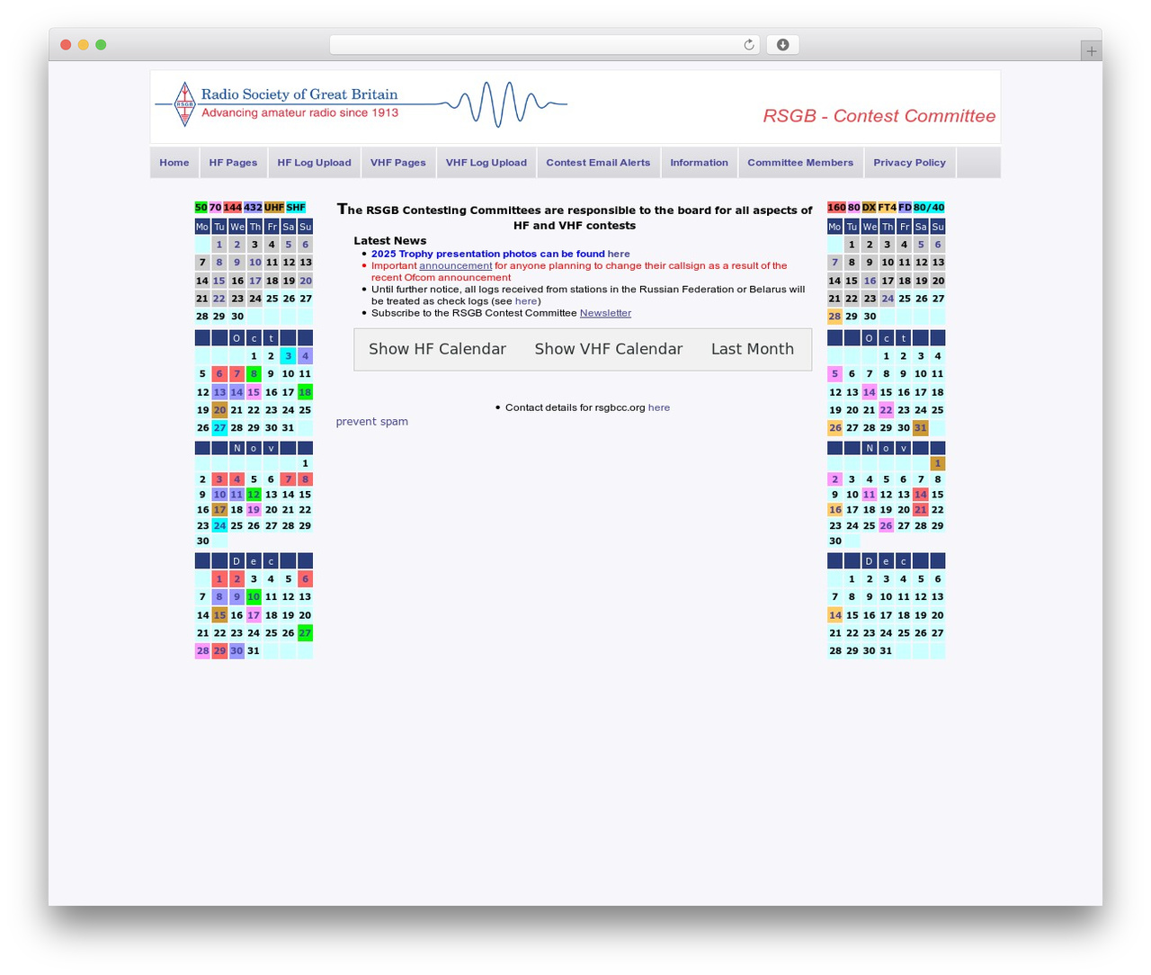Open October 27 in the VHF calendar
The width and height of the screenshot is (1151, 975).
click(x=219, y=428)
